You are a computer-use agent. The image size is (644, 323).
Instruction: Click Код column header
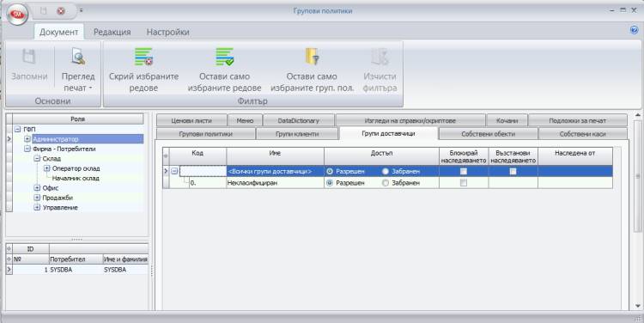tap(197, 156)
